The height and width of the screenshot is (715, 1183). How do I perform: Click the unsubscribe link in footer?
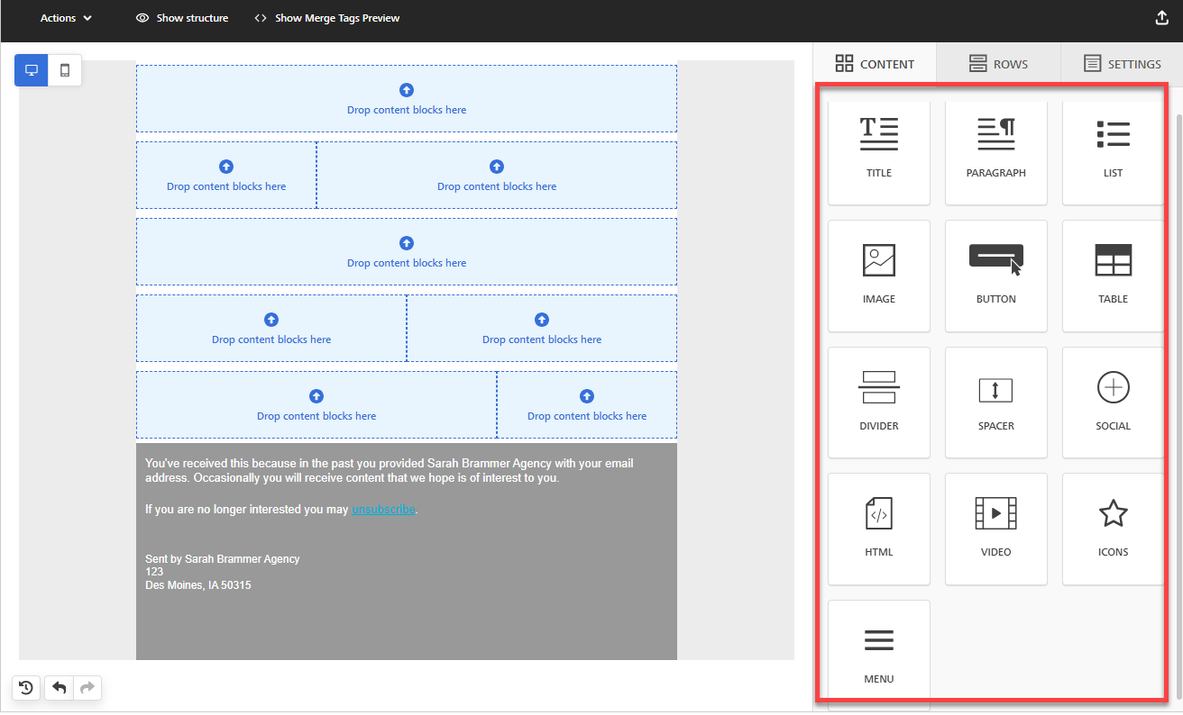[x=382, y=509]
